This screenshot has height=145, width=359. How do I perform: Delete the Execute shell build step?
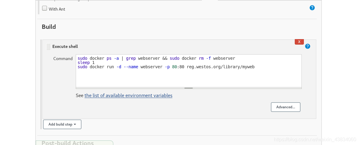(x=299, y=42)
